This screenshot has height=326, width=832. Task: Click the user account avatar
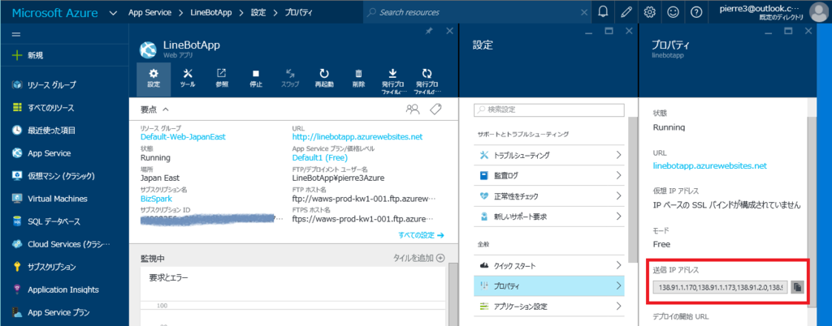pyautogui.click(x=819, y=11)
